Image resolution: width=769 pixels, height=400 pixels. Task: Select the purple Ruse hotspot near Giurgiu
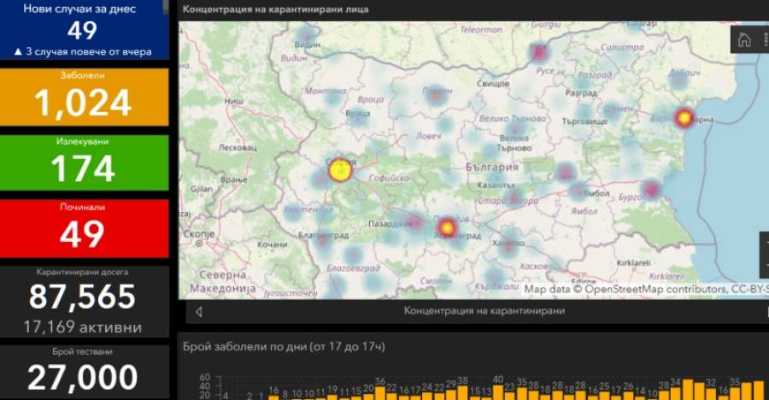pos(539,53)
